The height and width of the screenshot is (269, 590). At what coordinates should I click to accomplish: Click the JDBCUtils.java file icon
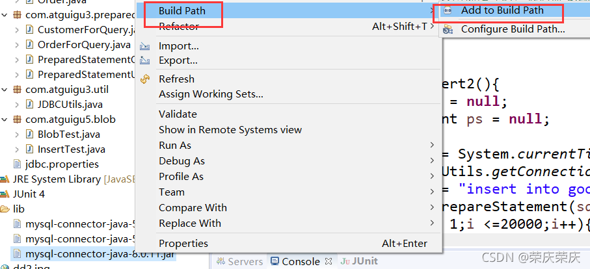click(30, 104)
